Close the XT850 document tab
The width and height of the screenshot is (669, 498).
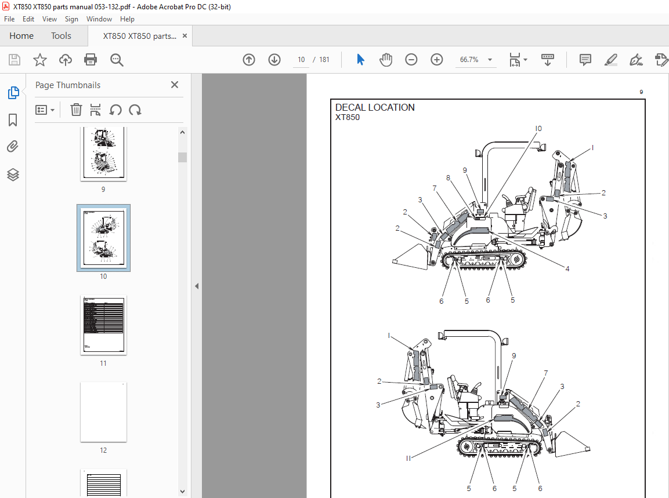point(185,36)
